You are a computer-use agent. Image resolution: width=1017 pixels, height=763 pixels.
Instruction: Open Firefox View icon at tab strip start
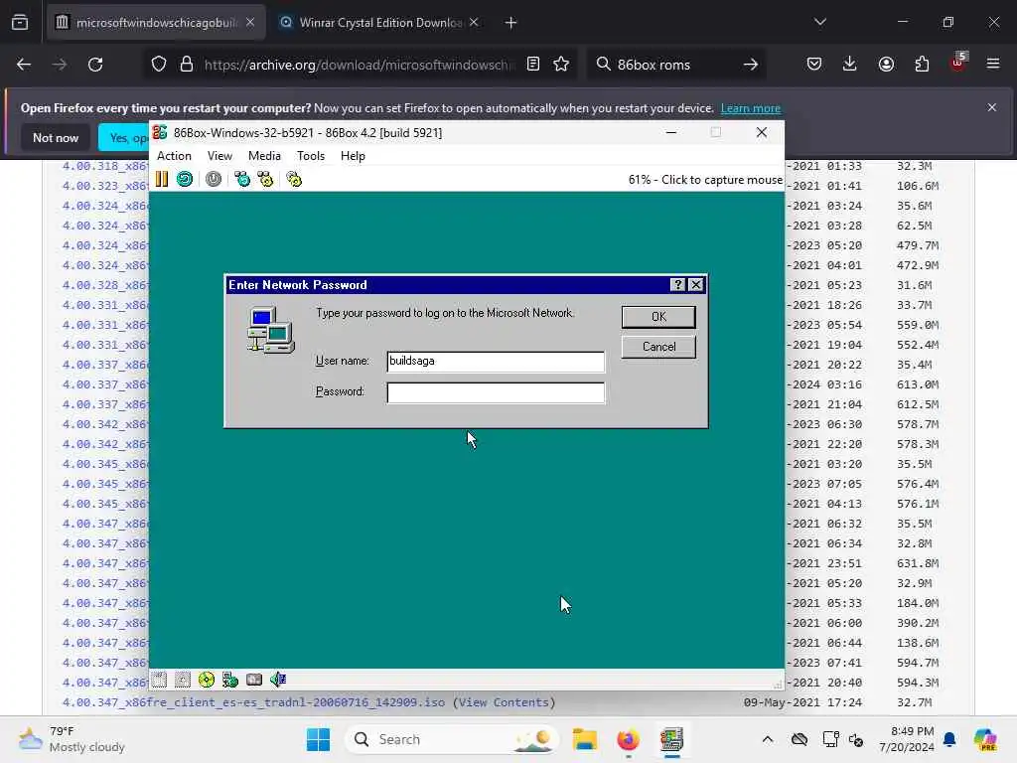[20, 23]
